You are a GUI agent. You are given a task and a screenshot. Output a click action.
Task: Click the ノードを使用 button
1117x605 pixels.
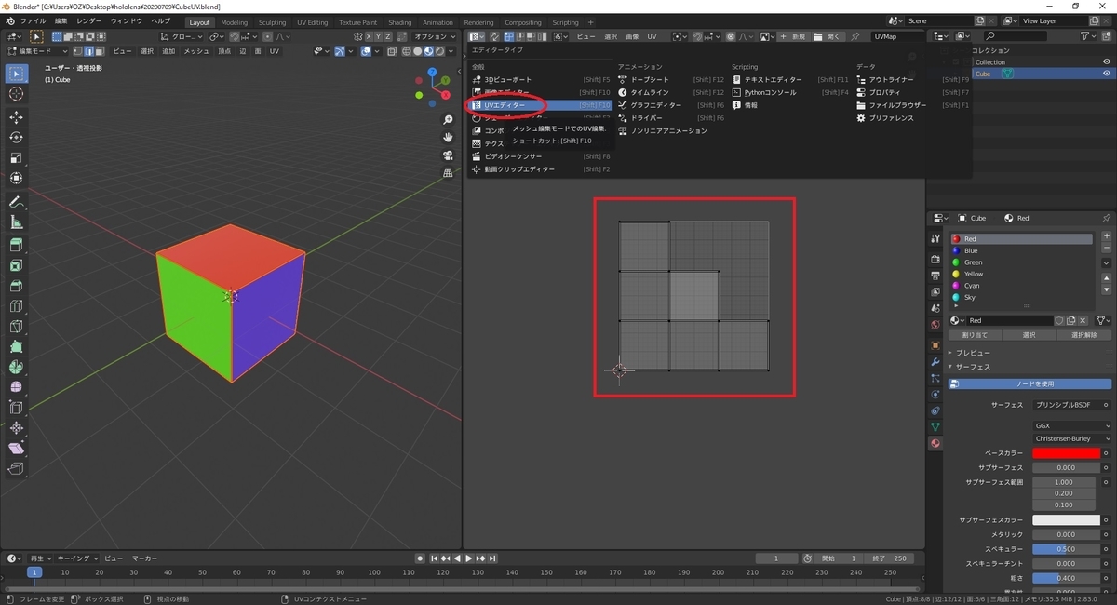1030,383
